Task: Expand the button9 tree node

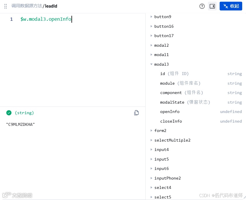Action: (x=151, y=17)
